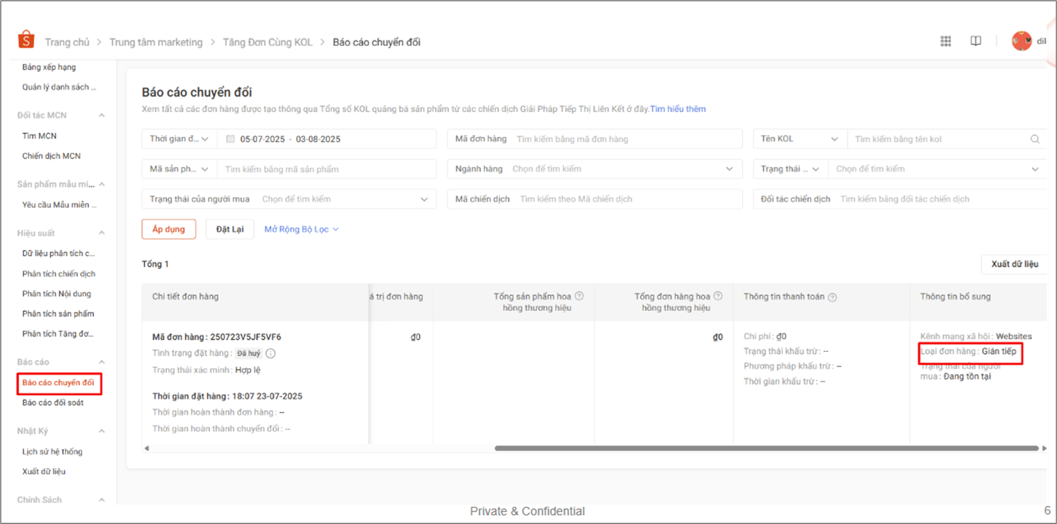Select Báo cáo đối soát menu item

click(x=53, y=403)
